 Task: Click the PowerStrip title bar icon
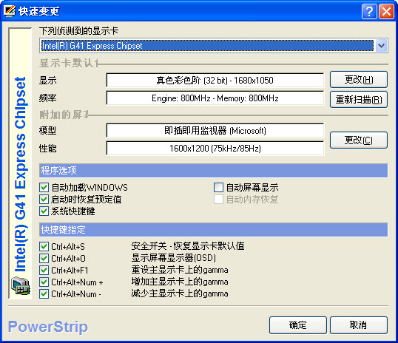(x=10, y=11)
